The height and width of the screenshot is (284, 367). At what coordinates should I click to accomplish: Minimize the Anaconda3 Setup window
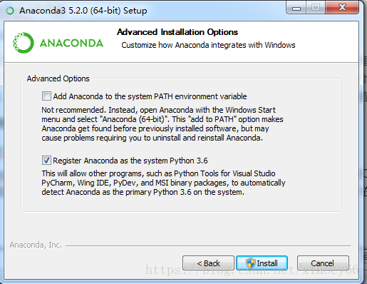pyautogui.click(x=296, y=8)
